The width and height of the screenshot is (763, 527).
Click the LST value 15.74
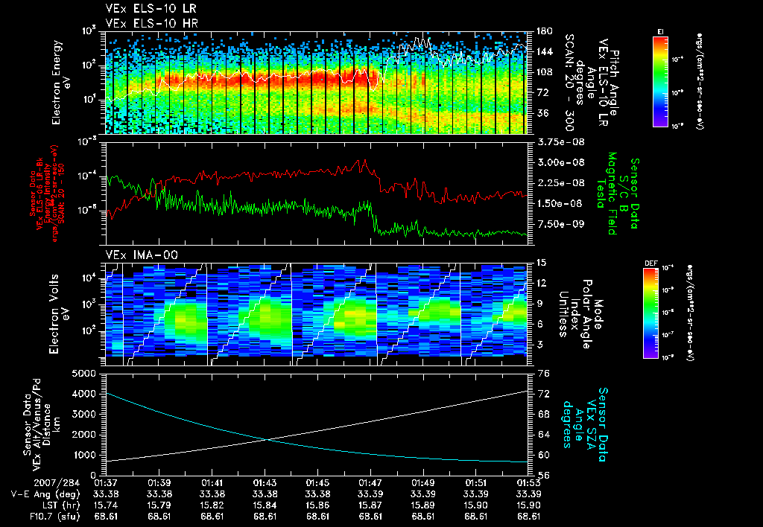point(106,505)
